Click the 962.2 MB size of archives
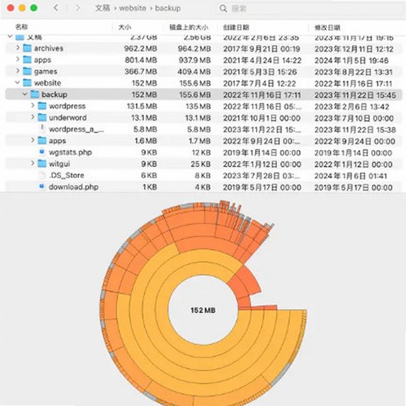This screenshot has height=406, width=406. click(x=141, y=48)
